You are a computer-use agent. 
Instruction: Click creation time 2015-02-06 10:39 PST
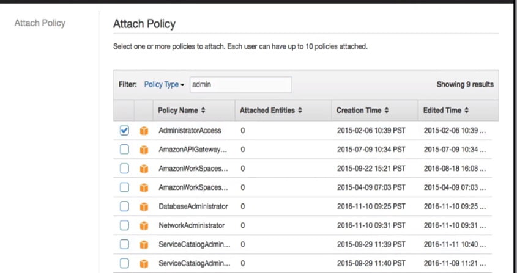click(371, 131)
